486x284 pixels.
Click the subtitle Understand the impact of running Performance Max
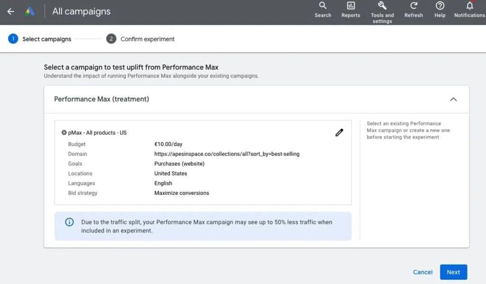pyautogui.click(x=151, y=76)
